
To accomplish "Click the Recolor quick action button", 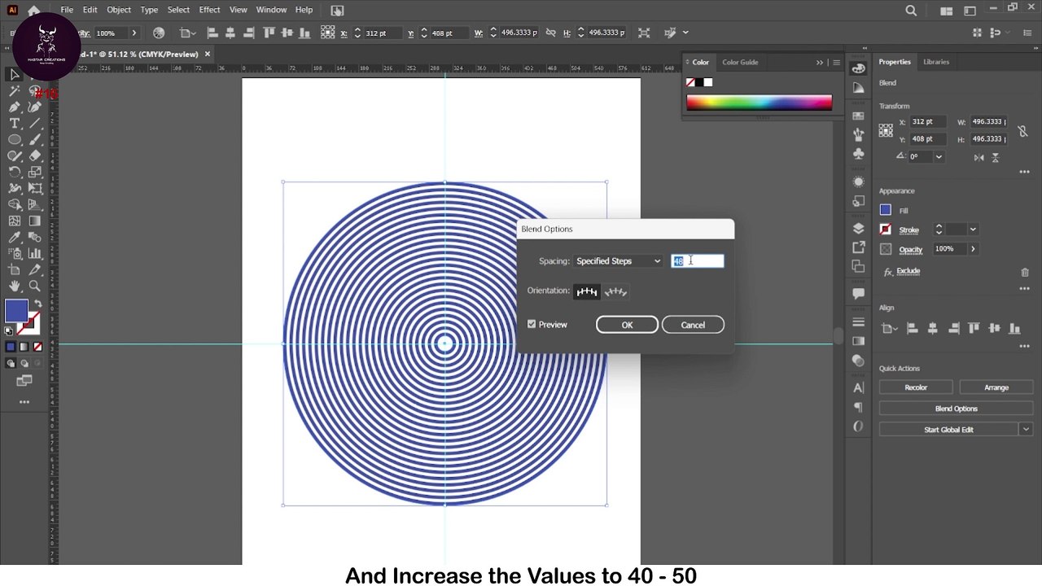I will [916, 387].
